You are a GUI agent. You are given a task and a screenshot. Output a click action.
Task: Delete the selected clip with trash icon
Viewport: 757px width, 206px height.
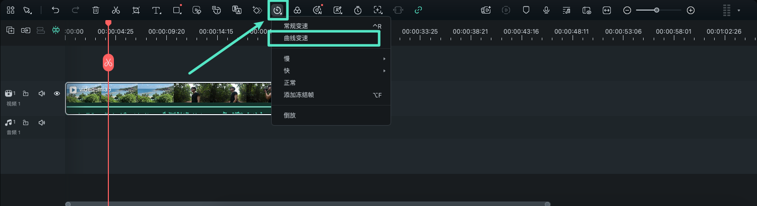(96, 10)
